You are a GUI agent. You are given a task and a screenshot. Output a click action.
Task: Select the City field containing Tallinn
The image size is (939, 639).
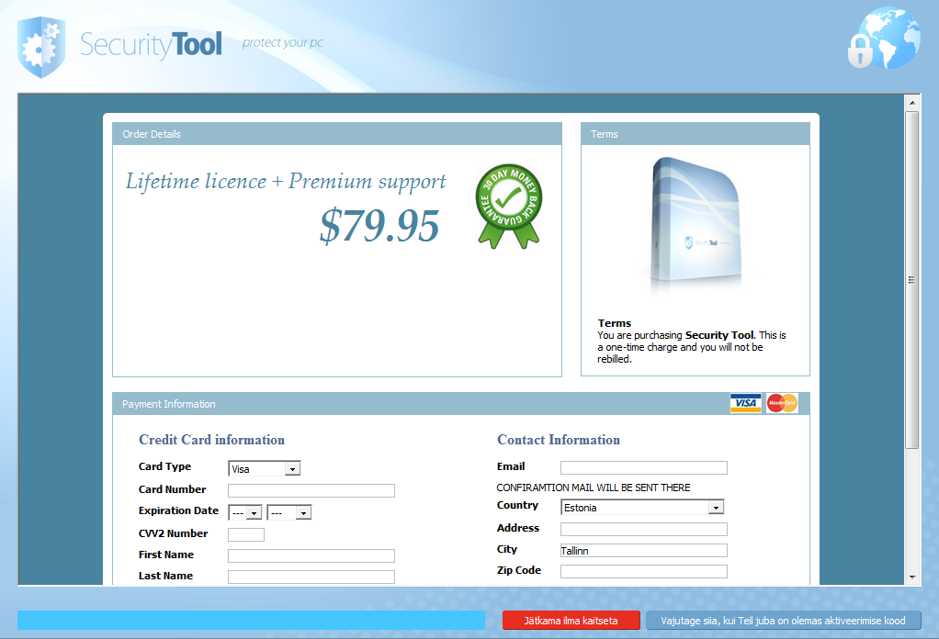644,551
